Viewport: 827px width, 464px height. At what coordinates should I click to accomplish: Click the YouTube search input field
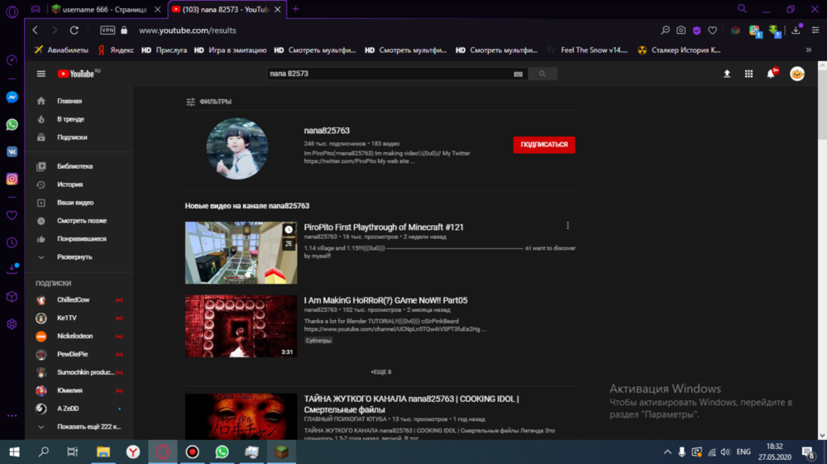[390, 74]
